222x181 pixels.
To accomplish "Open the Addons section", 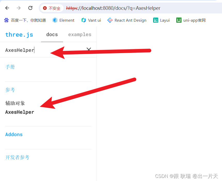I will (x=14, y=134).
